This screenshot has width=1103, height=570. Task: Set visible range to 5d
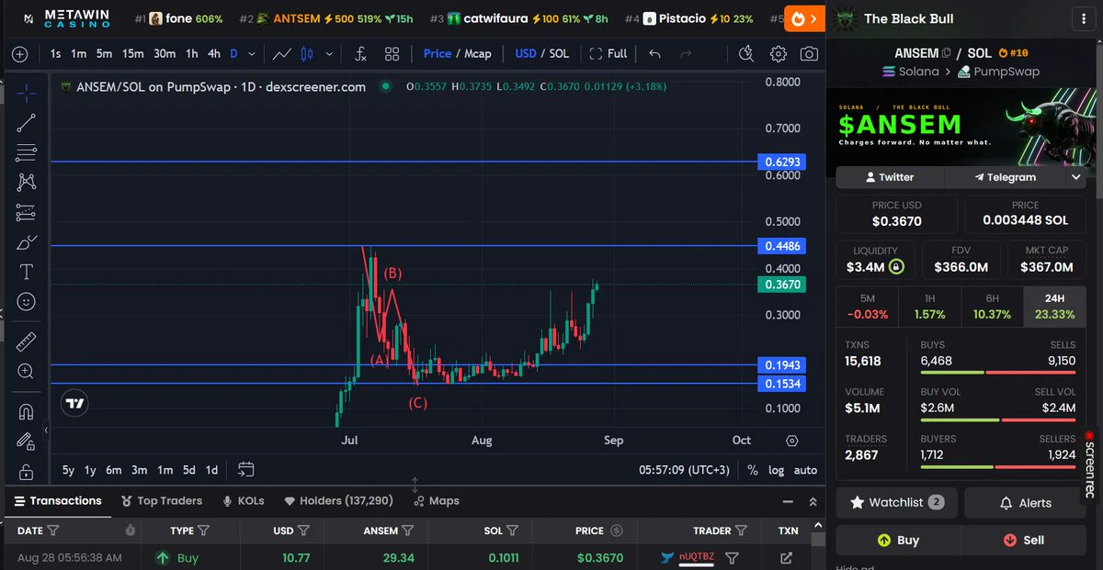pos(188,470)
